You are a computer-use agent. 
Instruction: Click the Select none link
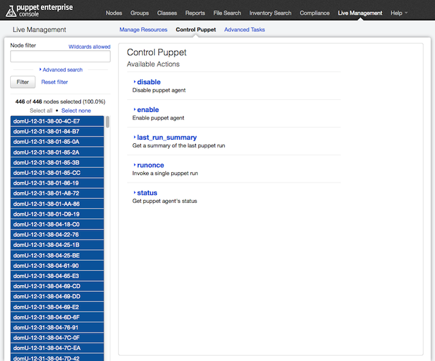76,111
